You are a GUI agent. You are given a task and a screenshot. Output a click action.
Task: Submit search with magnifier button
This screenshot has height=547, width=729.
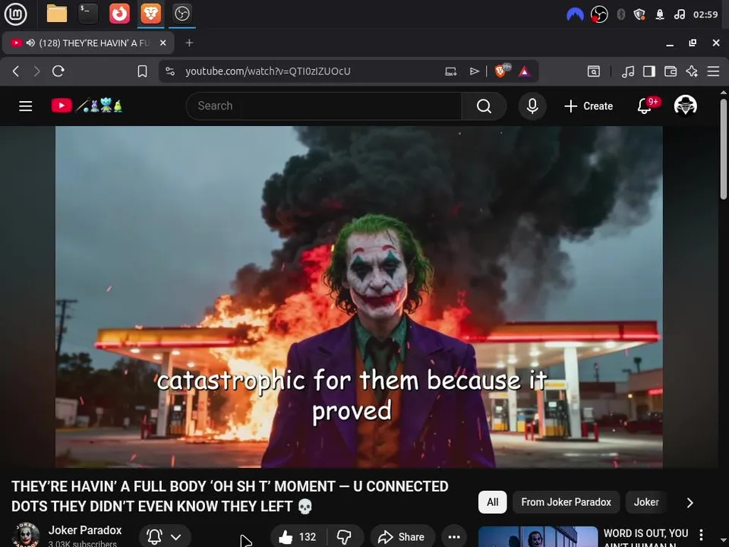[484, 106]
